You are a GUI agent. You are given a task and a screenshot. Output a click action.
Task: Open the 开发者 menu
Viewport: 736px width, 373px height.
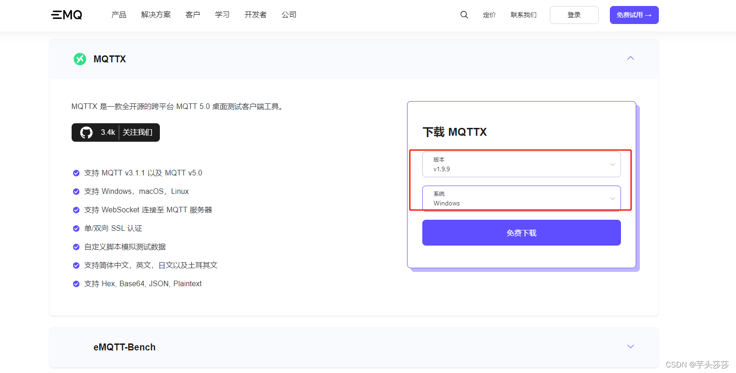(255, 15)
